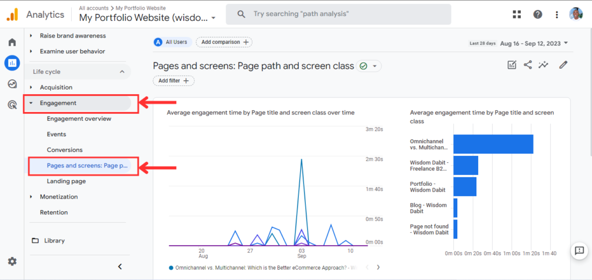Open the user account avatar
592x280 pixels.
(x=576, y=14)
